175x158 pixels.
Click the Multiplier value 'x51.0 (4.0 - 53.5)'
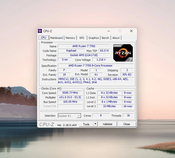(70, 97)
